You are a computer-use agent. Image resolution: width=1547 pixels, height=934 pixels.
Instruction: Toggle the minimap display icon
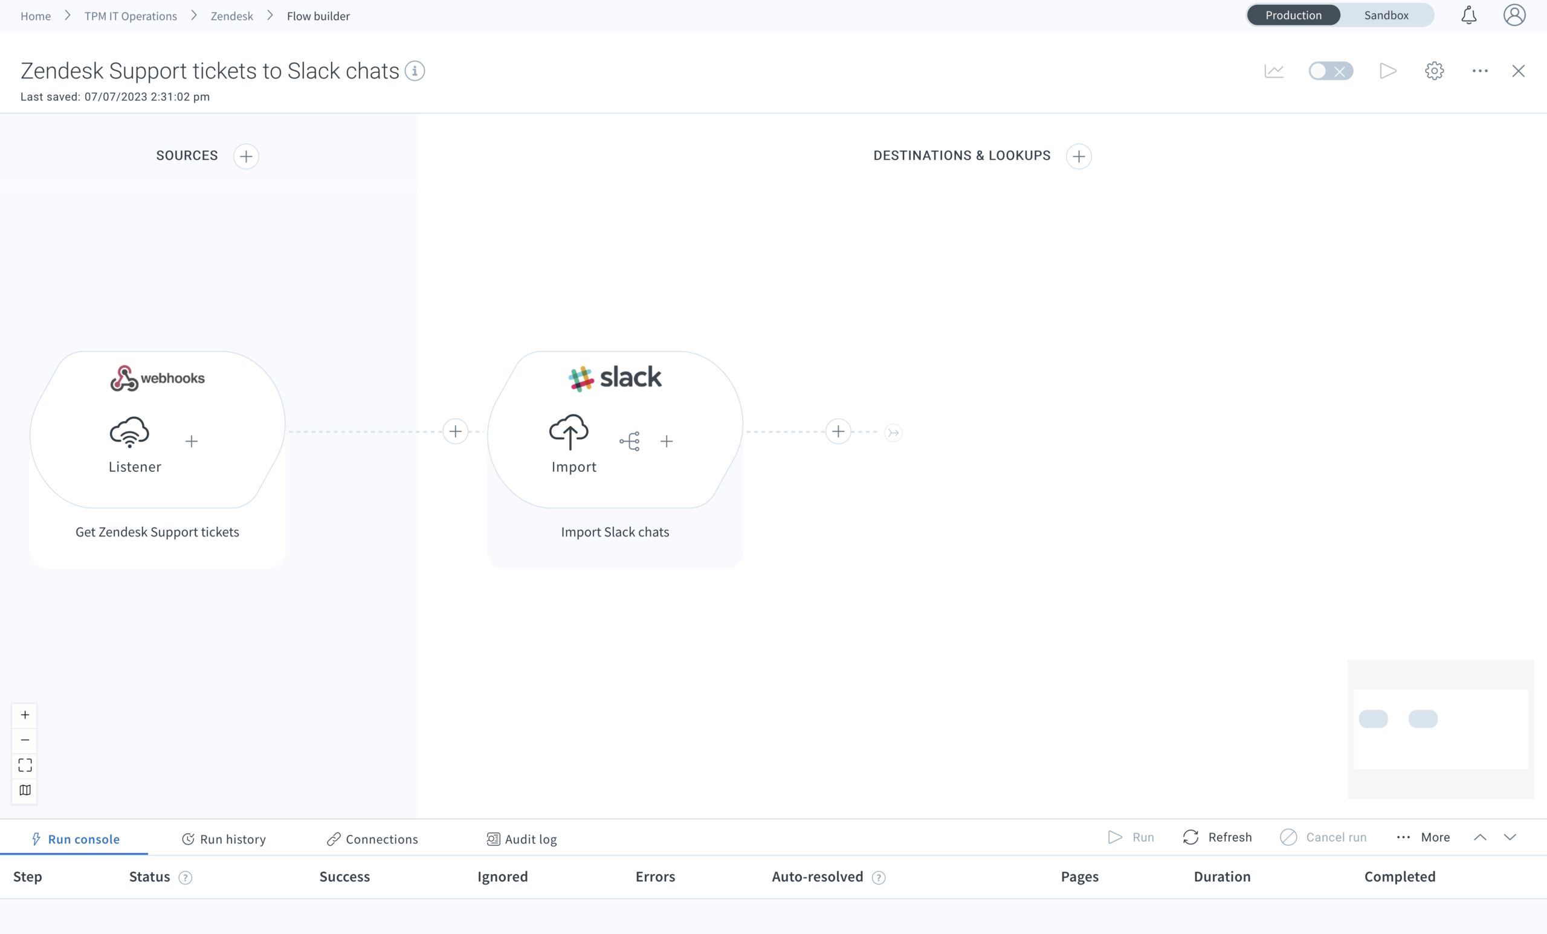click(25, 790)
